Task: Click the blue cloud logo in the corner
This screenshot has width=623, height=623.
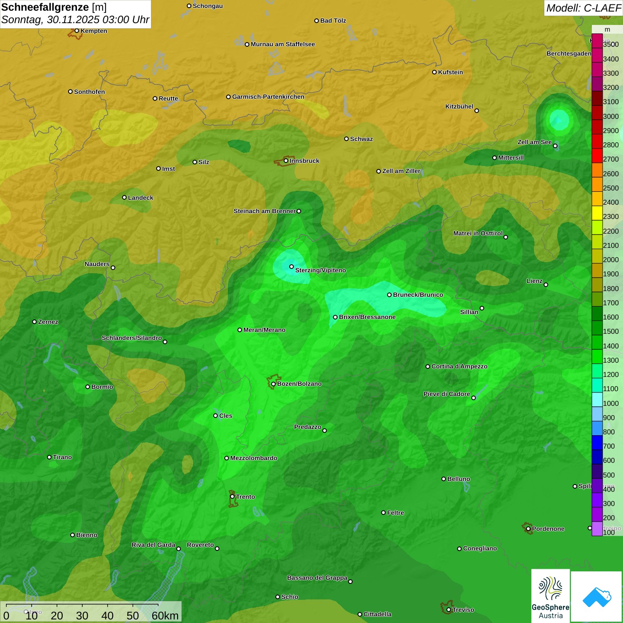Action: (x=597, y=597)
